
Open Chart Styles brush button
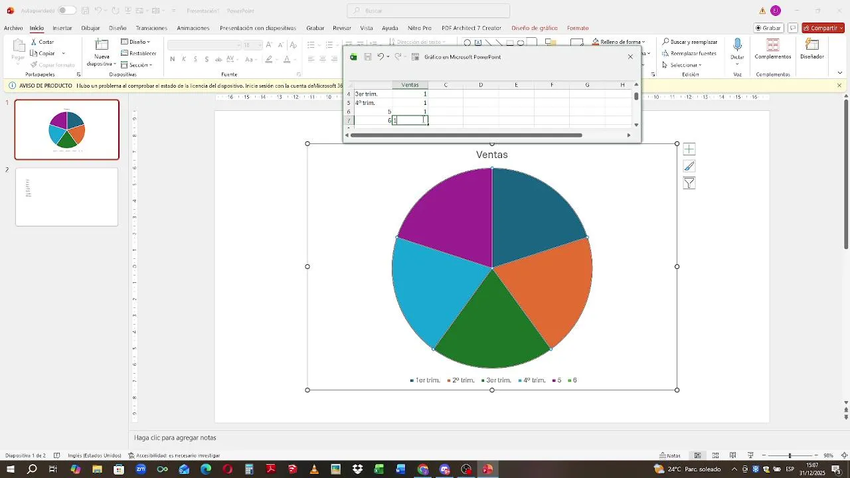click(x=689, y=166)
